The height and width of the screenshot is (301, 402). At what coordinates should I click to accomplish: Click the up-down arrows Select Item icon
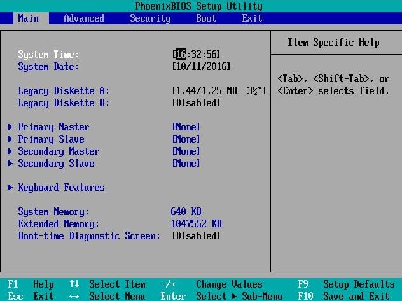point(74,284)
